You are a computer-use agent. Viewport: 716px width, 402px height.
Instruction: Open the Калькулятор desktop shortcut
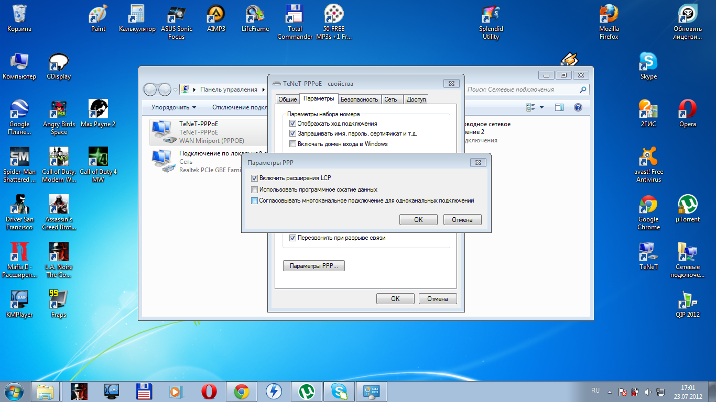click(137, 18)
